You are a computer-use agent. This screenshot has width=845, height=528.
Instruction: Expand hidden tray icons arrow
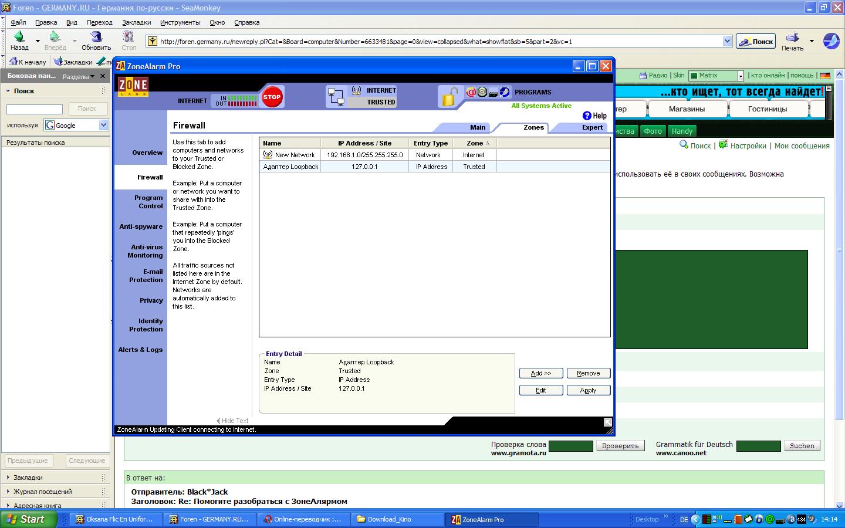pyautogui.click(x=695, y=519)
